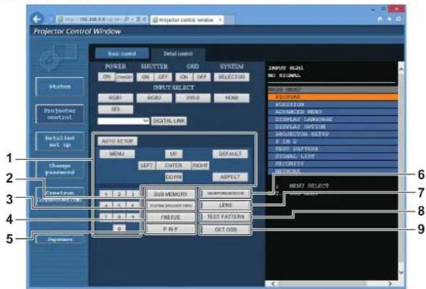Click the UP navigation button
The width and height of the screenshot is (426, 289).
click(173, 154)
